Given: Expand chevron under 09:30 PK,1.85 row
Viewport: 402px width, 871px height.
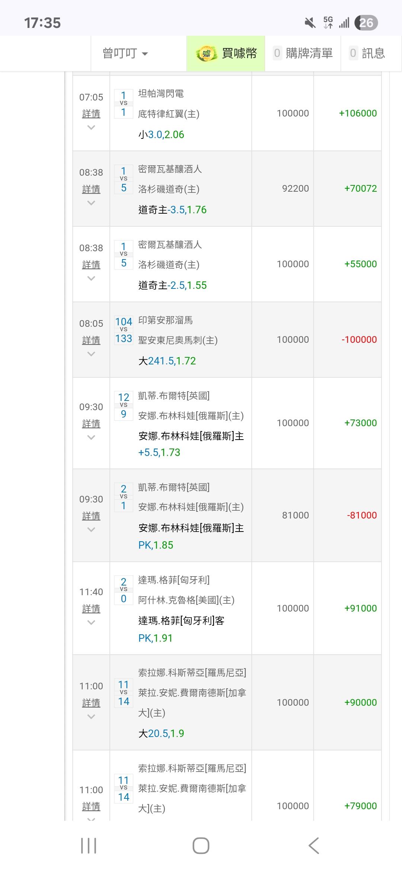Looking at the screenshot, I should pyautogui.click(x=91, y=530).
